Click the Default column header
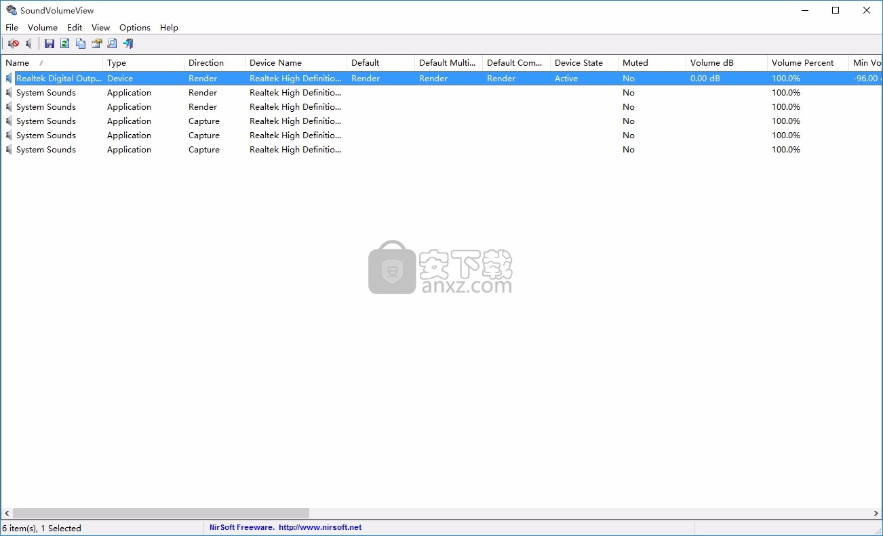883x536 pixels. pos(380,62)
